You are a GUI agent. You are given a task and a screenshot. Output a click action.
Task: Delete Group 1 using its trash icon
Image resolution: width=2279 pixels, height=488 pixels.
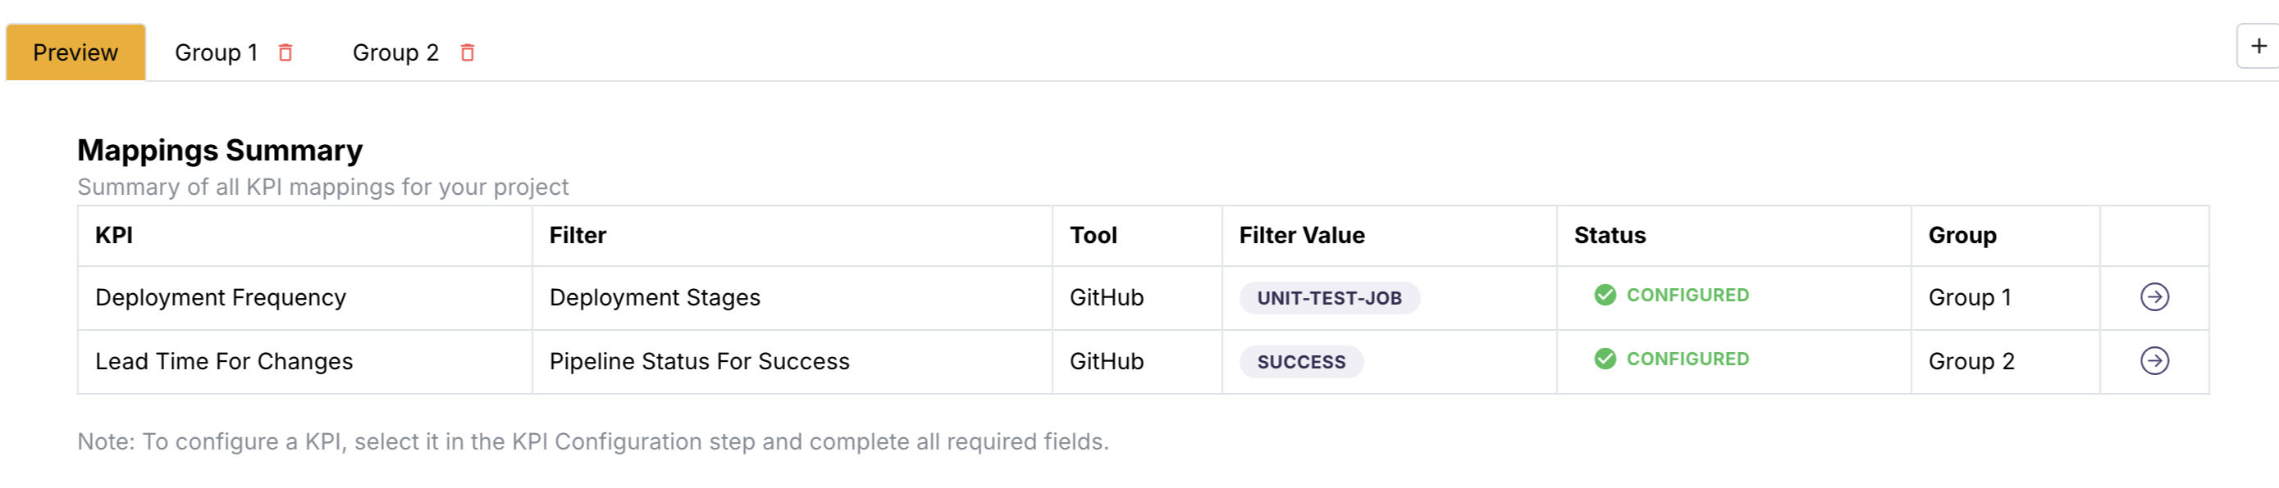pyautogui.click(x=285, y=53)
